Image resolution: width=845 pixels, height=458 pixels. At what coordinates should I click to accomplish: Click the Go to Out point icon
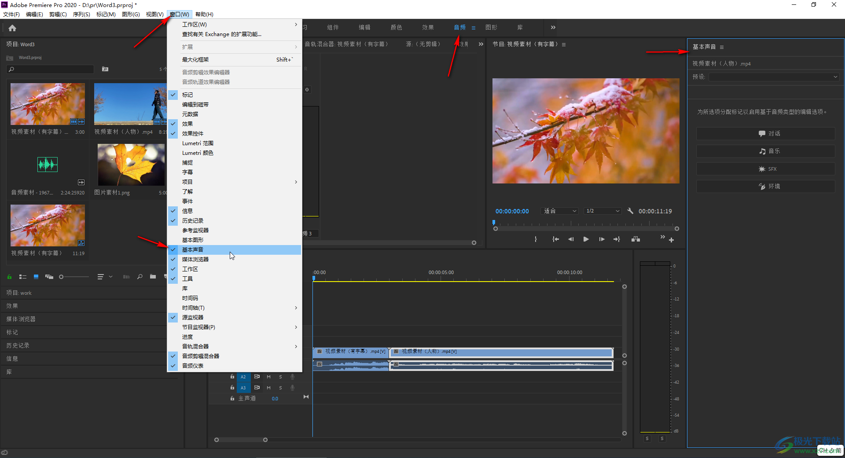(x=617, y=239)
